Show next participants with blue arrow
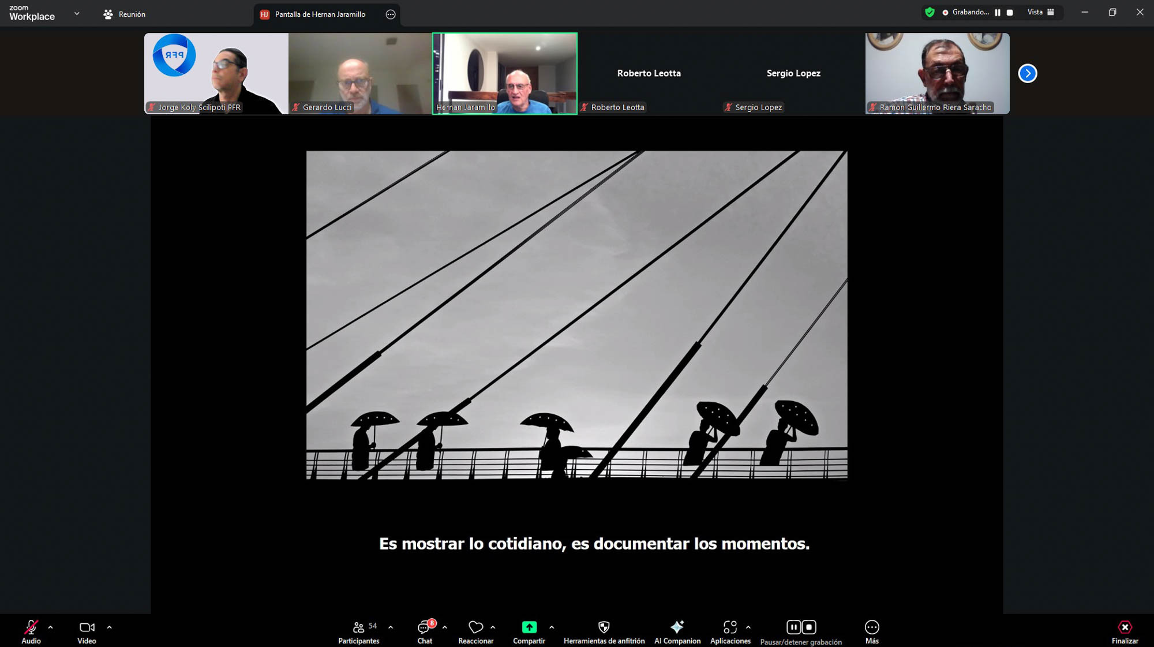 pos(1027,73)
